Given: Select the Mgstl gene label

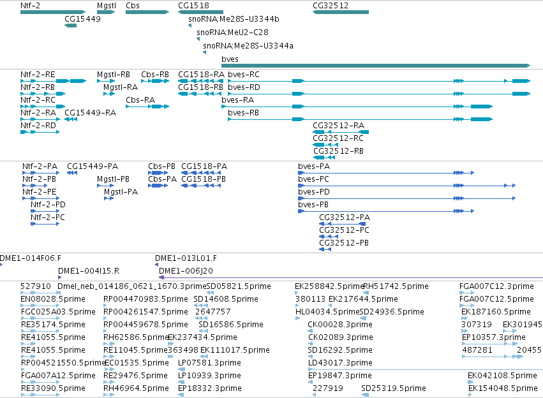Looking at the screenshot, I should coord(107,6).
